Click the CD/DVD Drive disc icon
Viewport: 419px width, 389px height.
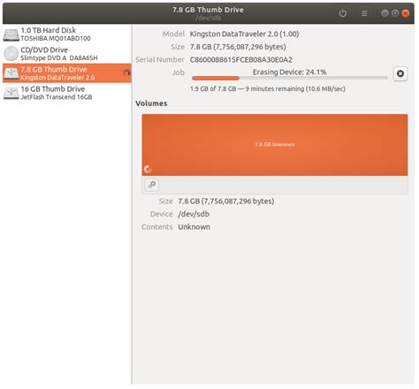11,54
